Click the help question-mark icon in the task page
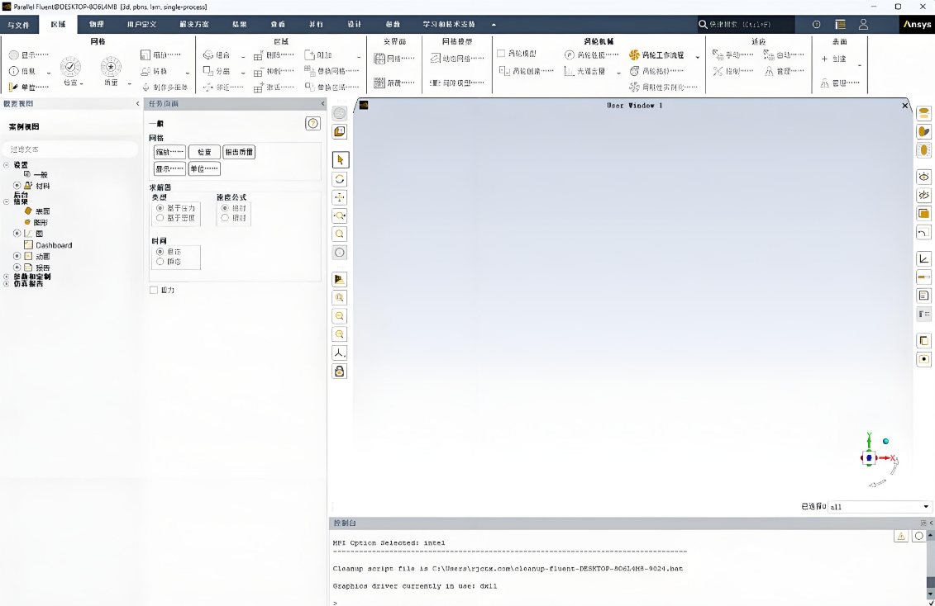935x606 pixels. click(x=312, y=123)
